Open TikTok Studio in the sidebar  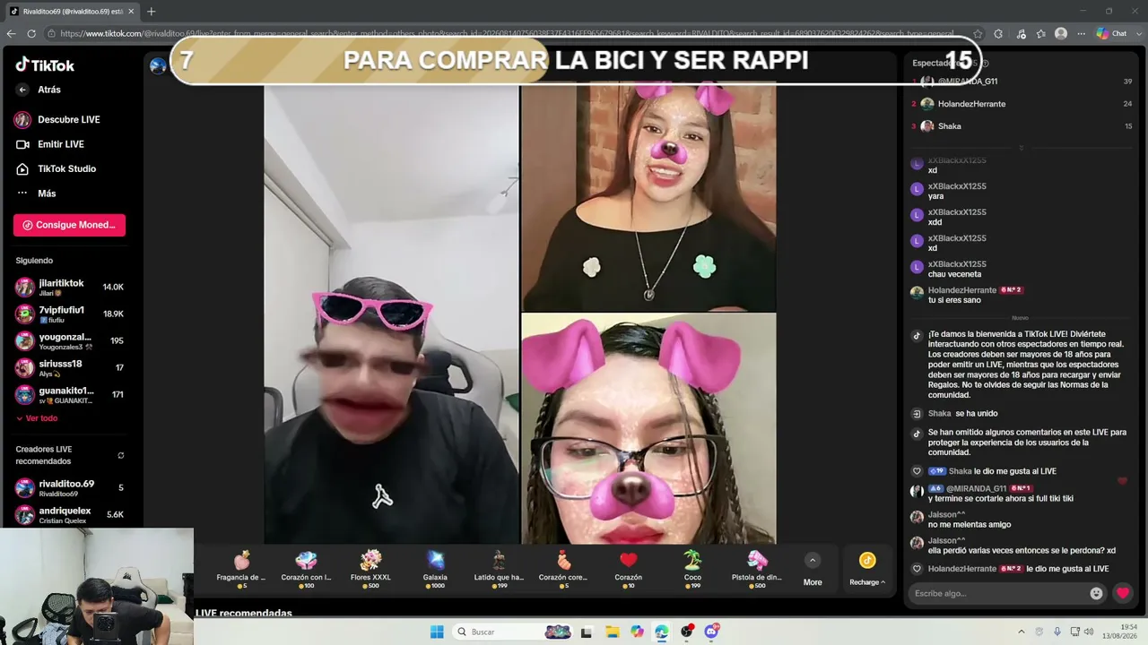pyautogui.click(x=56, y=168)
